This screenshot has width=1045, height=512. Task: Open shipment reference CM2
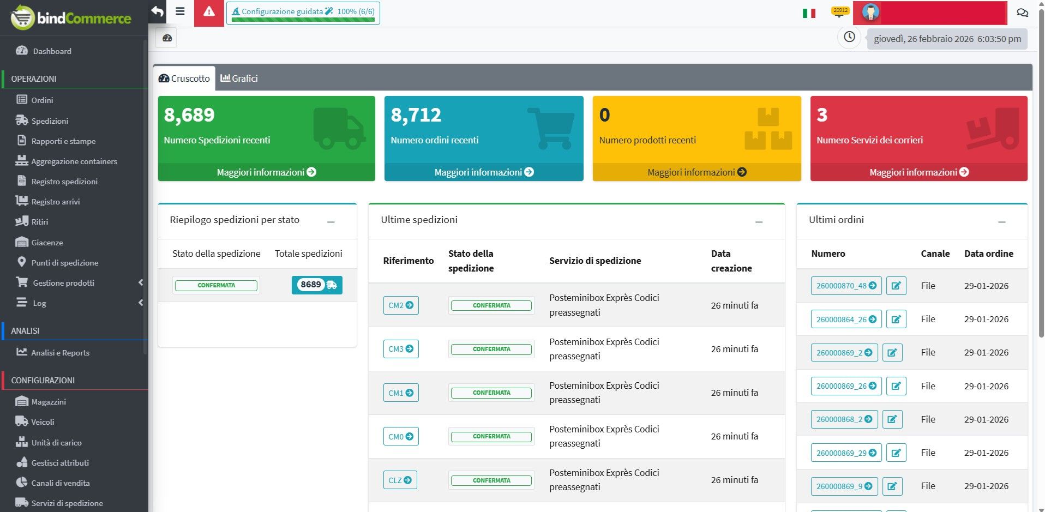pos(400,305)
